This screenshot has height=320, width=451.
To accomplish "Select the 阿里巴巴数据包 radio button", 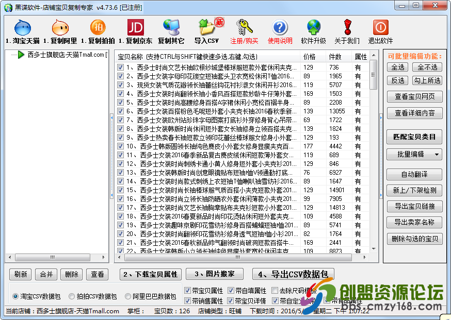I will tap(128, 296).
